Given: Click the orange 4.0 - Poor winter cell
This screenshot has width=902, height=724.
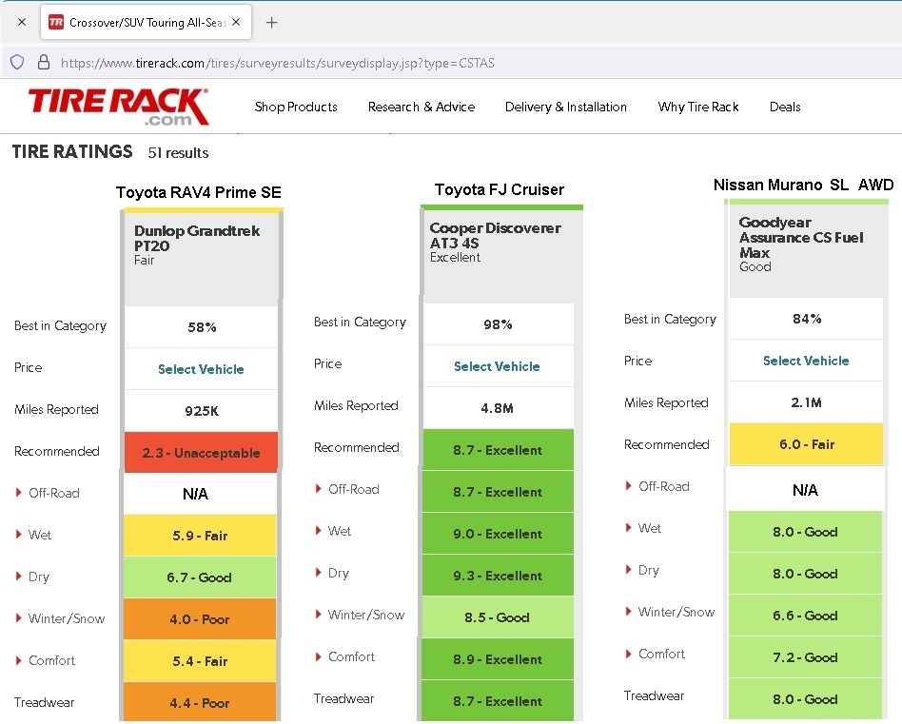Looking at the screenshot, I should [x=200, y=618].
